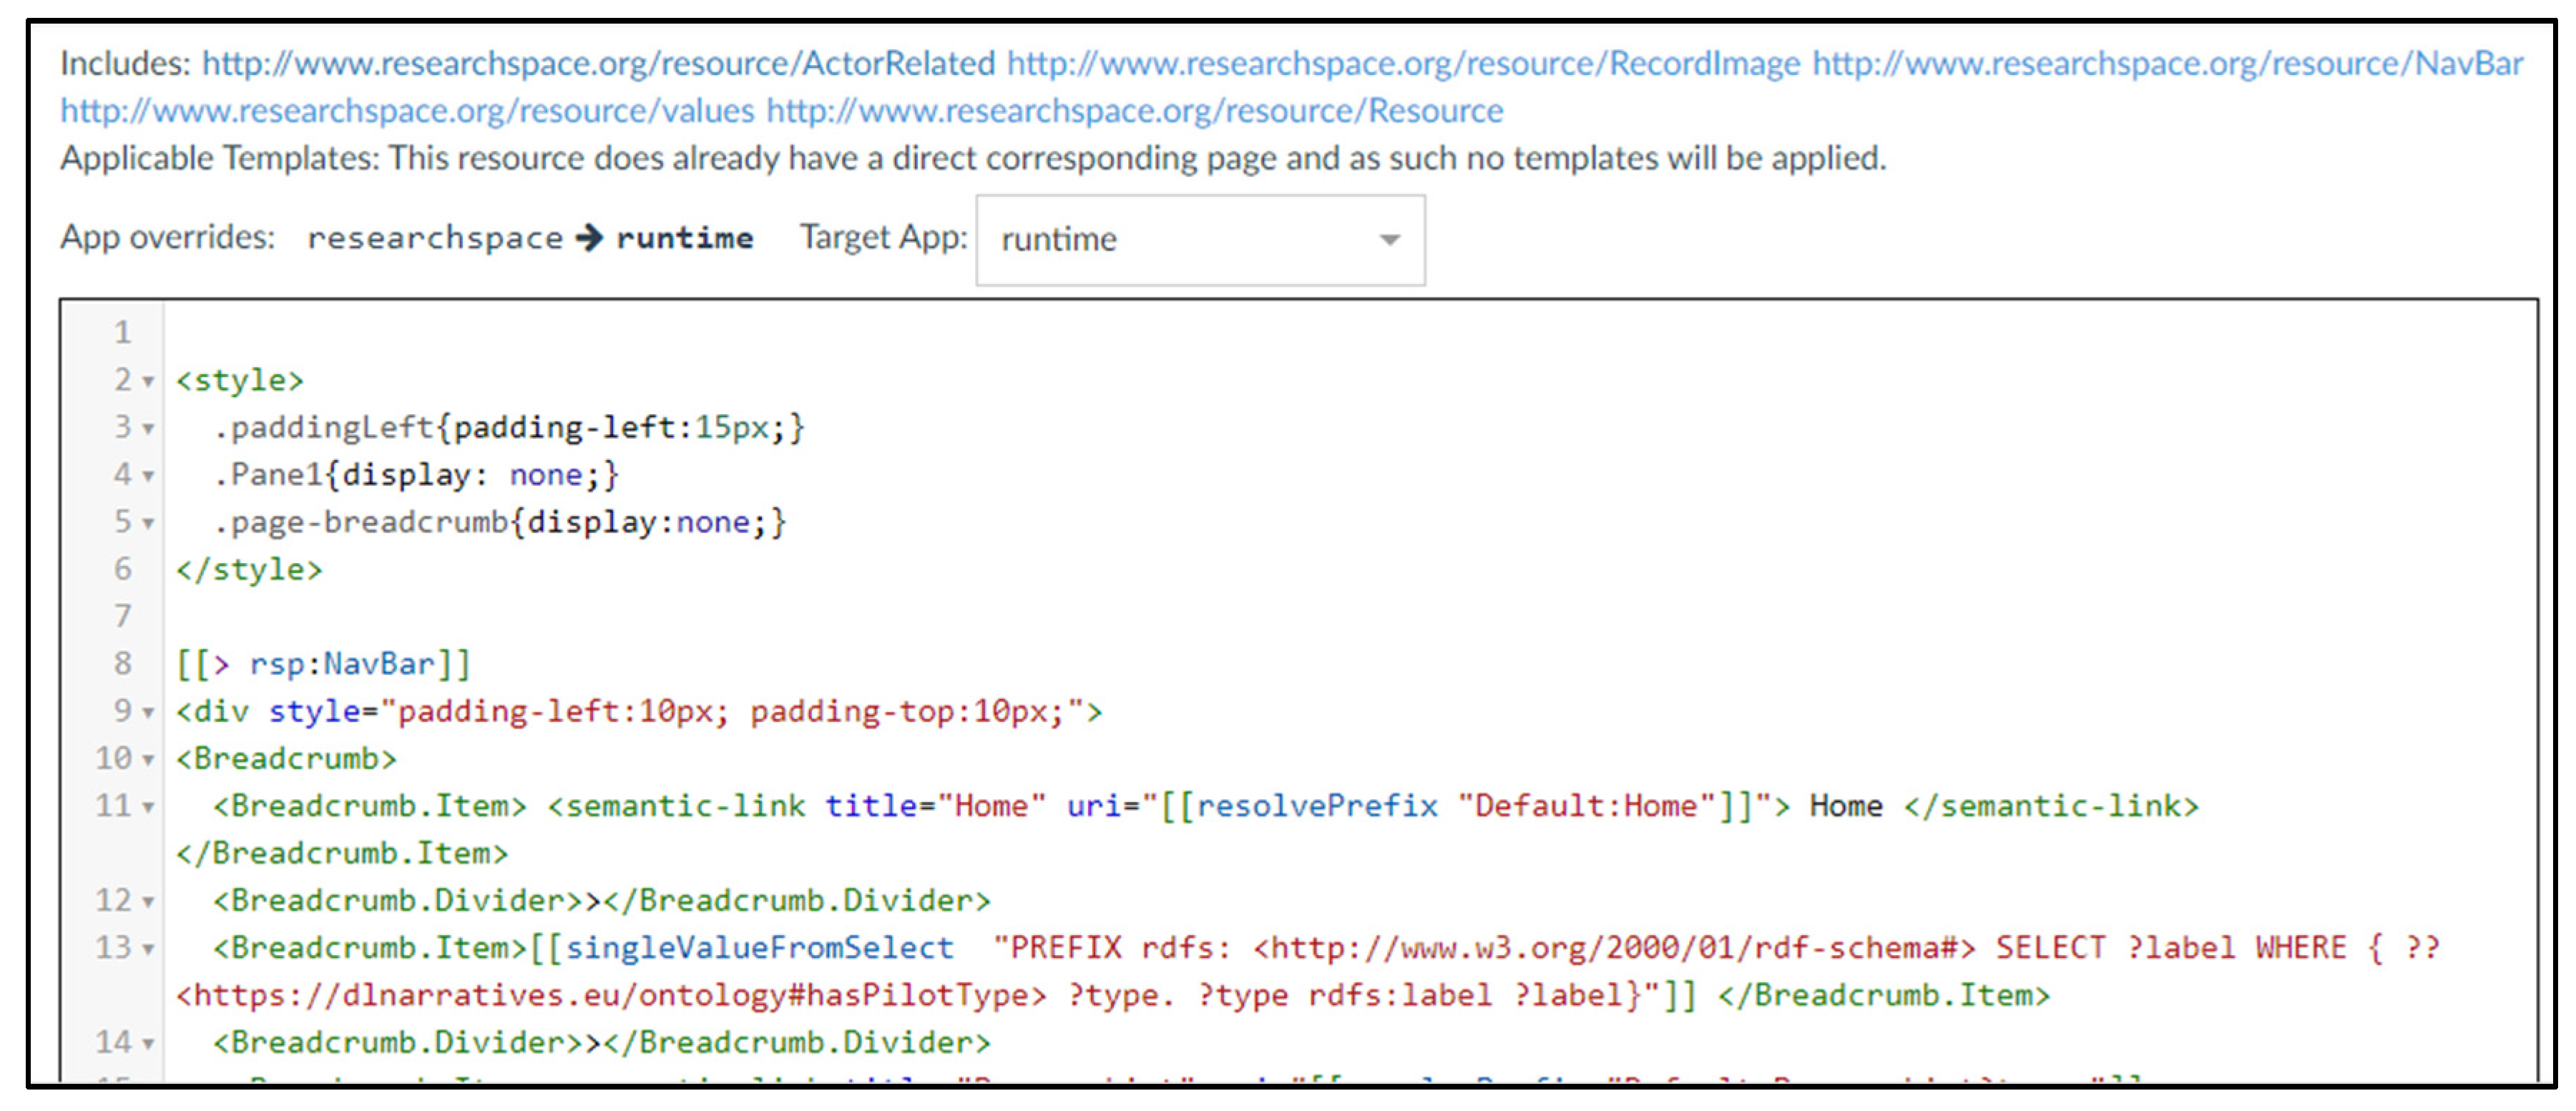
Task: Fold the Pane1 rule on line 4
Action: pos(148,476)
